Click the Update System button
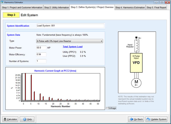 tap(156, 119)
